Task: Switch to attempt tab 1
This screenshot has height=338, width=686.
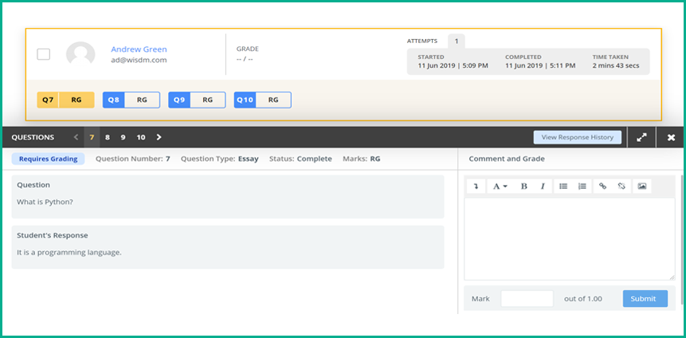Action: point(457,41)
